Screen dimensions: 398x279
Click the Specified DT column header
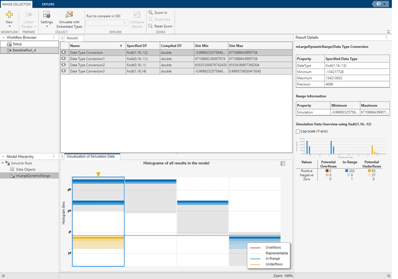point(143,46)
